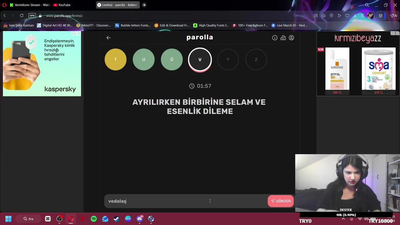The height and width of the screenshot is (225, 400).
Task: Take a snapshot with the camera icon
Action: coord(324,16)
